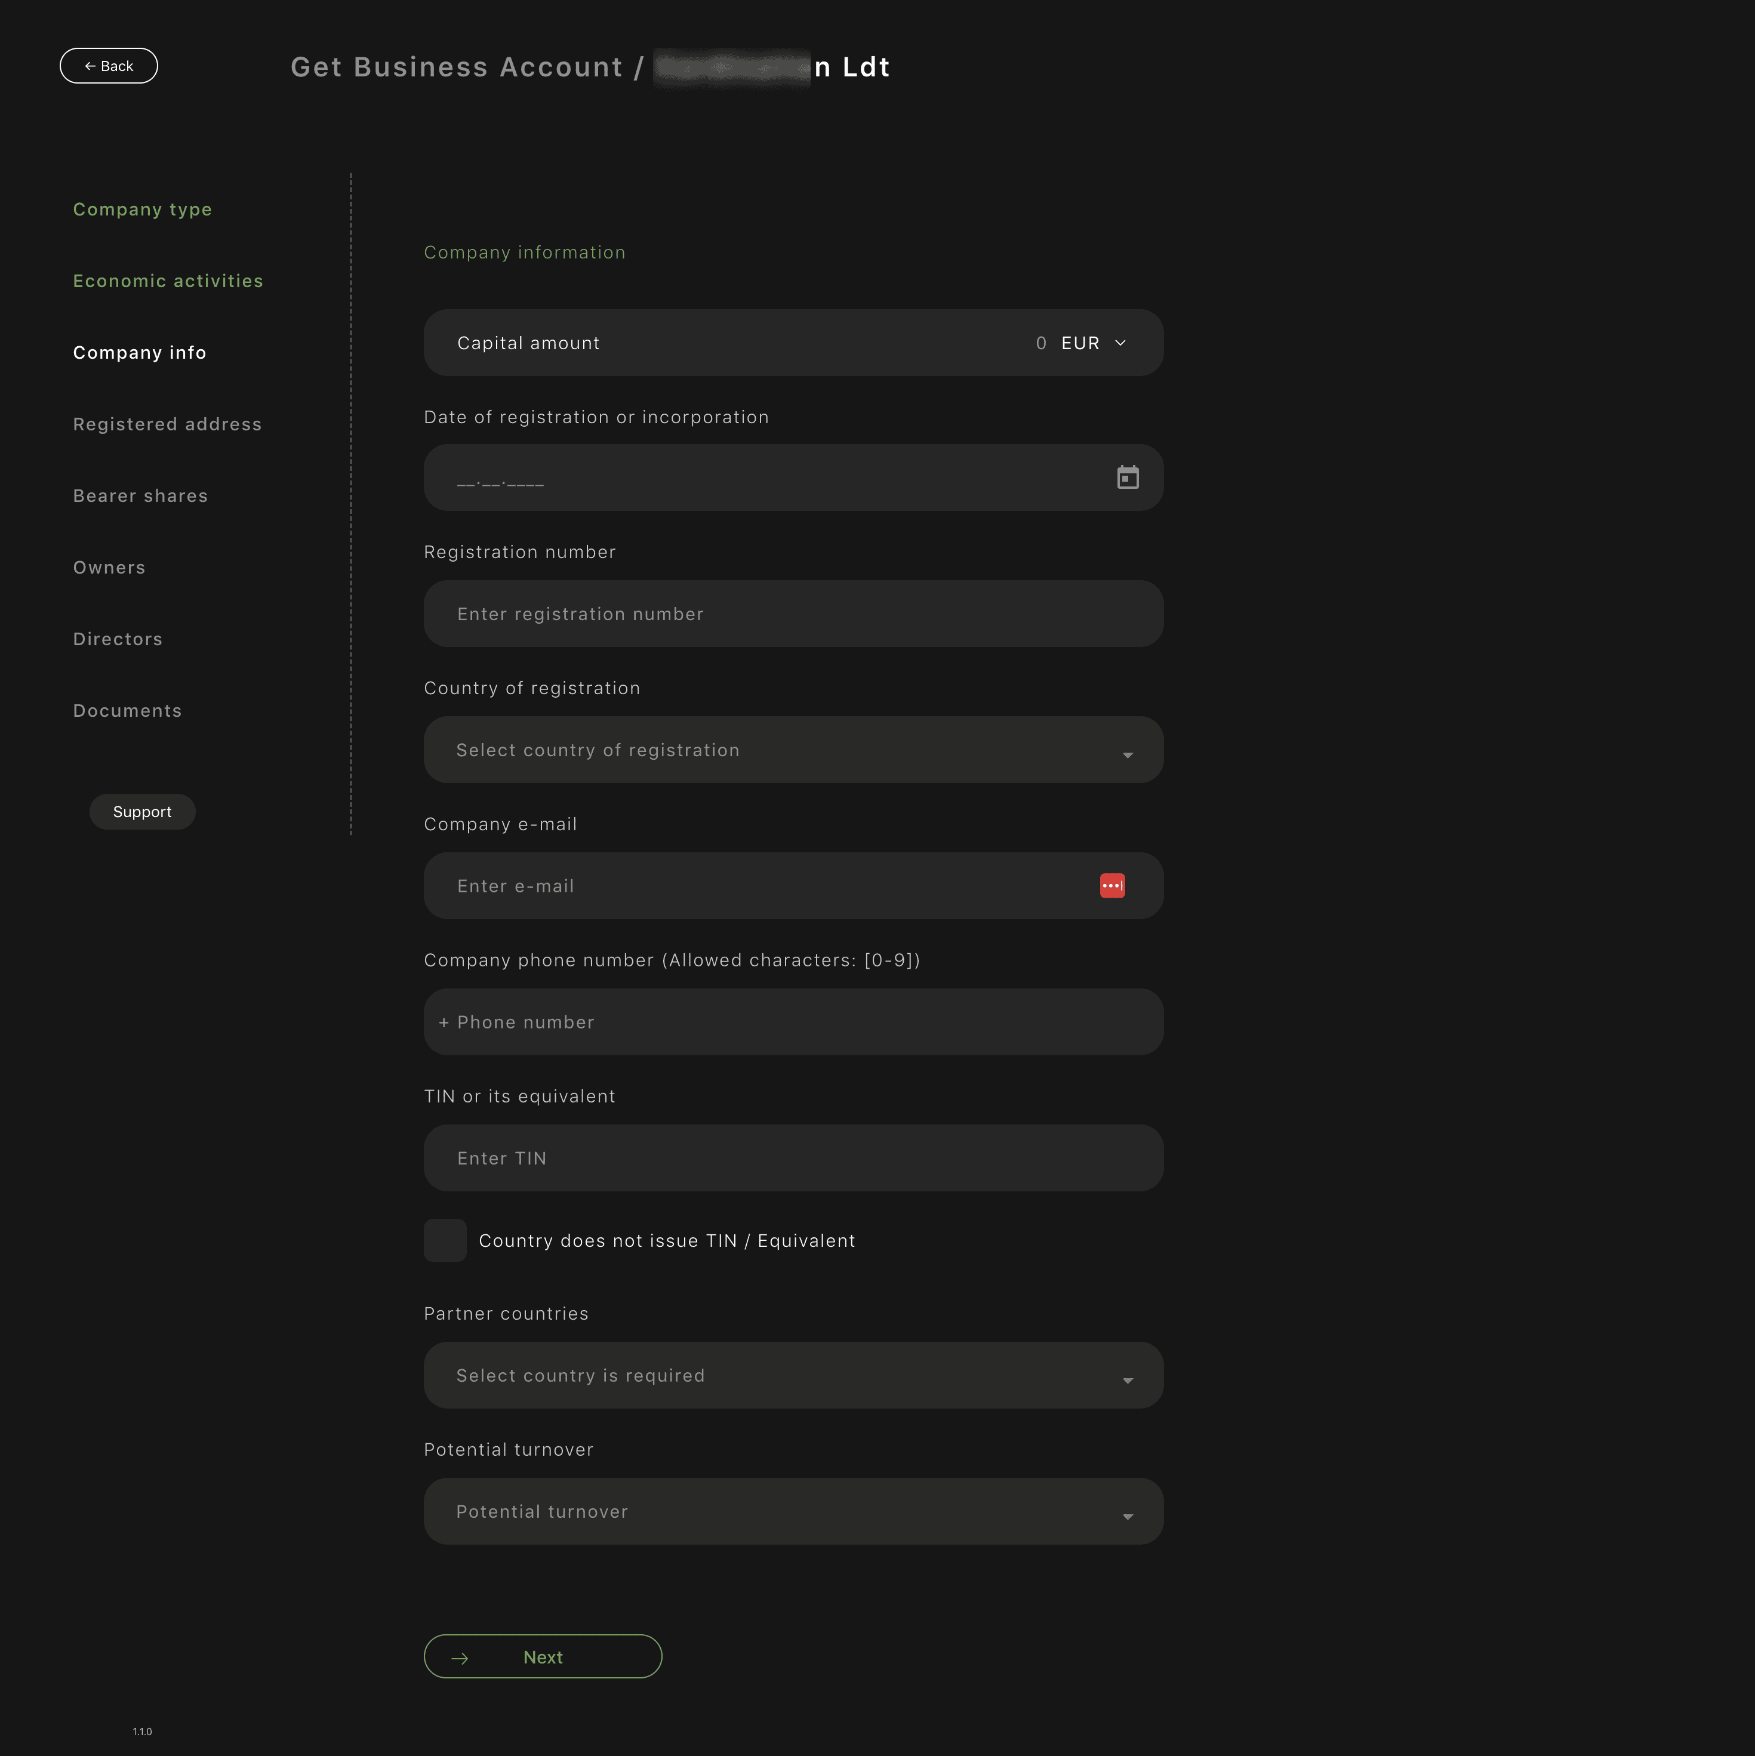Select Registered address in sidebar
This screenshot has height=1756, width=1755.
click(167, 424)
